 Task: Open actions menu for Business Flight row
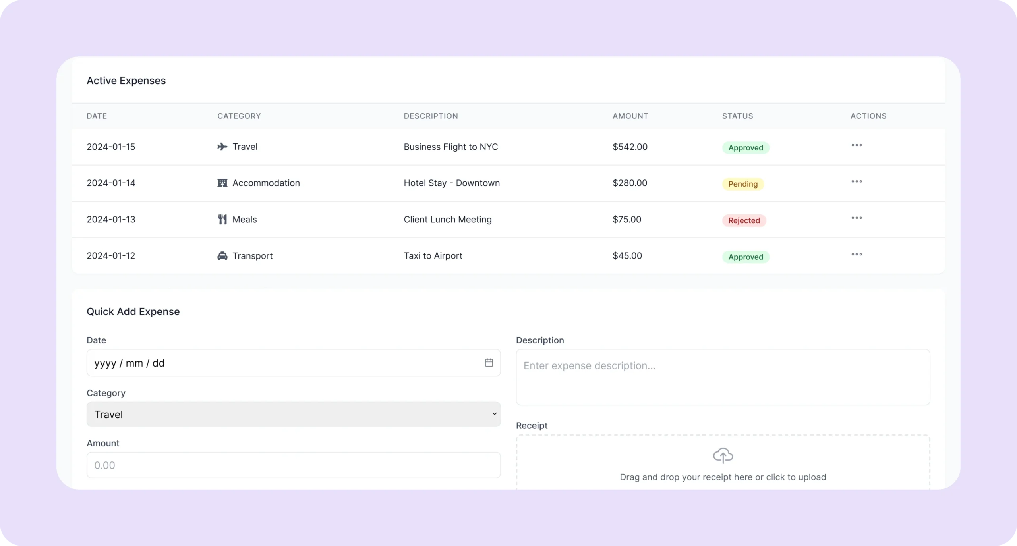[857, 145]
